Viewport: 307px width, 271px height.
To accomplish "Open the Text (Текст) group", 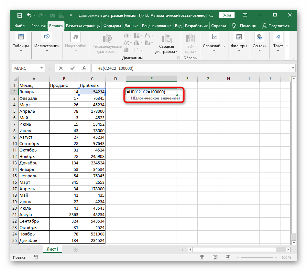I will (278, 43).
